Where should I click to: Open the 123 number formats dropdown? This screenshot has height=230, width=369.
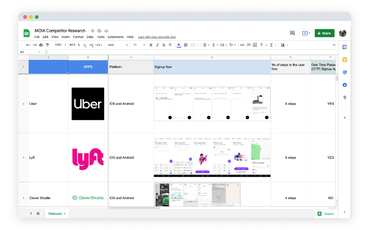point(99,45)
